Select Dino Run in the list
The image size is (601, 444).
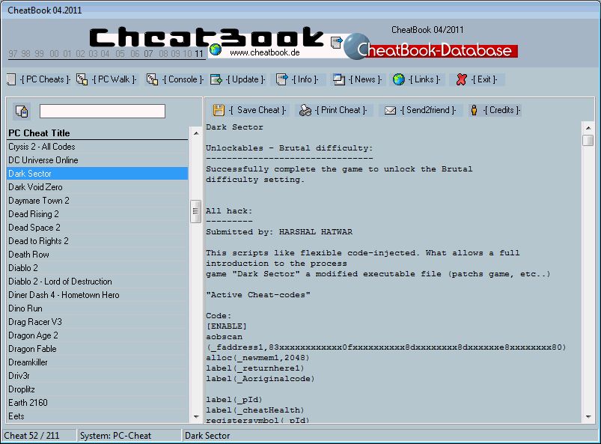(98, 308)
